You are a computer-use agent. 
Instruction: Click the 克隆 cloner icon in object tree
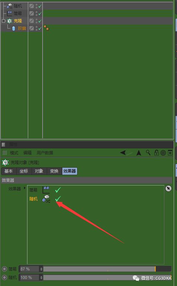(10, 21)
